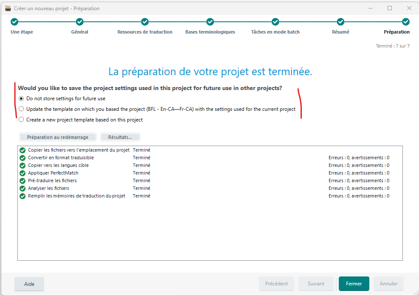The height and width of the screenshot is (296, 419).
Task: Minimize the project wizard window
Action: tap(370, 8)
